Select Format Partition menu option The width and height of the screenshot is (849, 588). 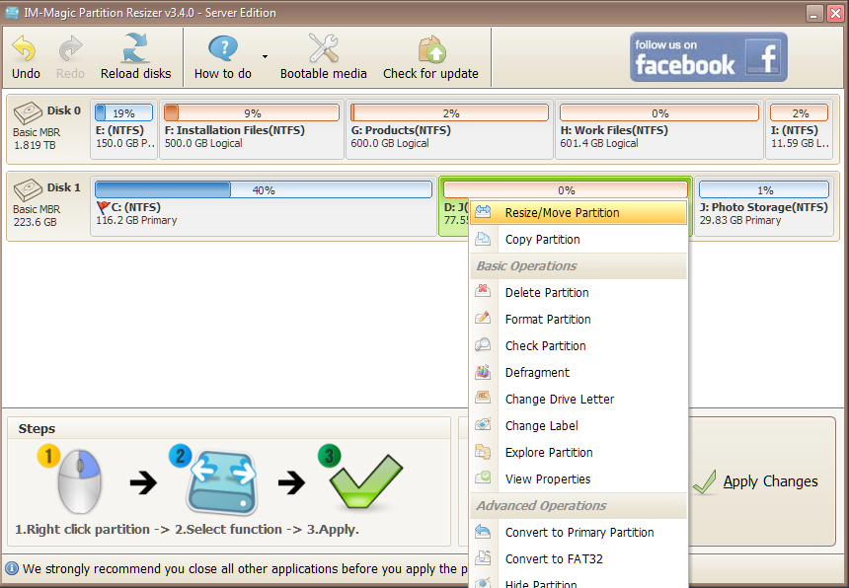(548, 320)
